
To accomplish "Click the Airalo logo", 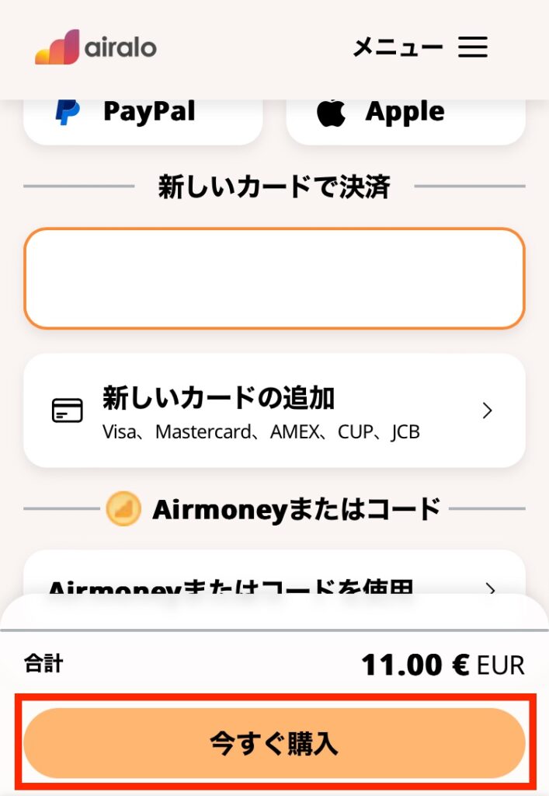I will point(94,47).
